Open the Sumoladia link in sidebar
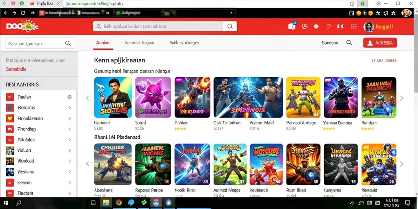Image resolution: width=418 pixels, height=209 pixels. pyautogui.click(x=16, y=69)
